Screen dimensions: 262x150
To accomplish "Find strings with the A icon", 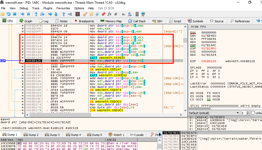I will click(123, 14).
